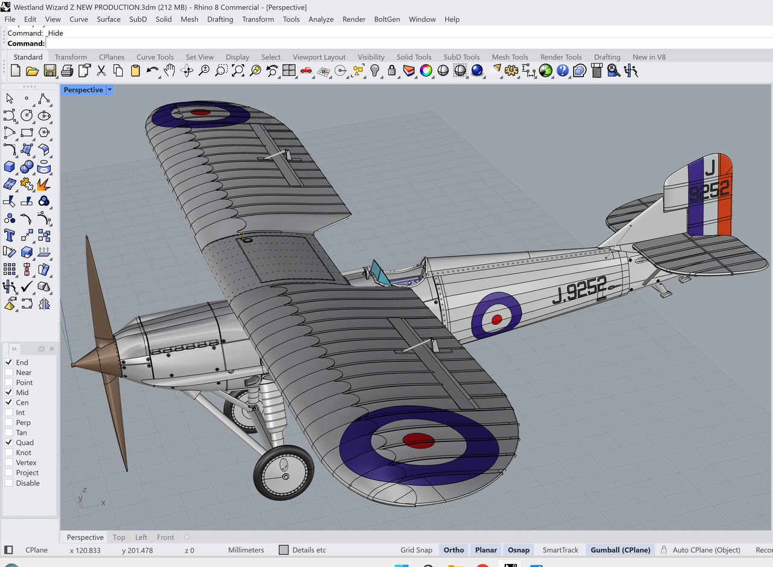Screen dimensions: 773x567
Task: Click Planar mode in the status bar
Action: [486, 550]
